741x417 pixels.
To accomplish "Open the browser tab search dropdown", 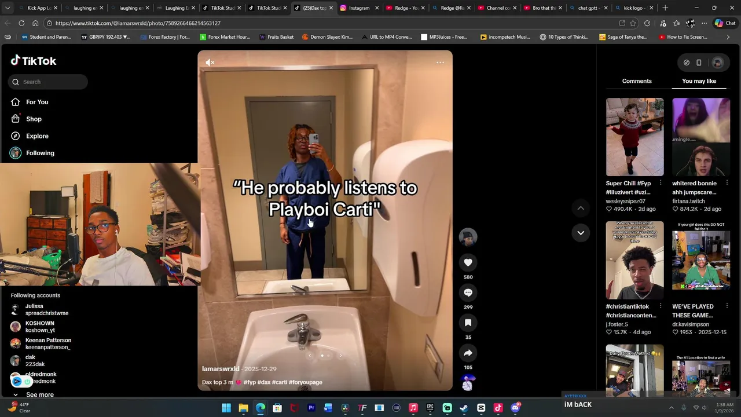I will click(8, 8).
